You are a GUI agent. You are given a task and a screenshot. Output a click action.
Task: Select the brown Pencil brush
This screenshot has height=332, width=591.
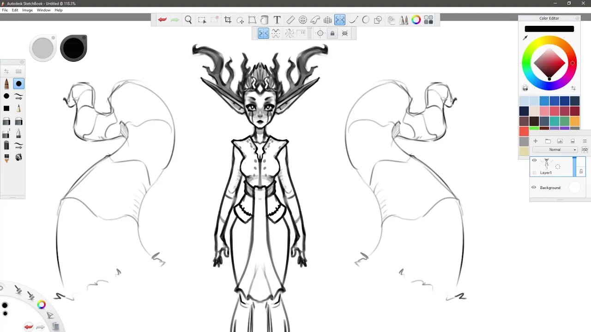6,84
